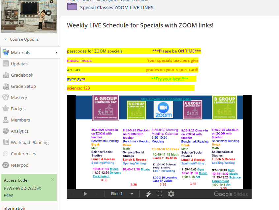Reset the course access code

click(9, 195)
